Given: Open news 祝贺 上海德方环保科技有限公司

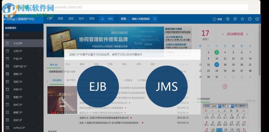Looking at the screenshot, I should click(109, 123).
